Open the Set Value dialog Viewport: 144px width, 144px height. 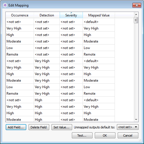[62, 127]
